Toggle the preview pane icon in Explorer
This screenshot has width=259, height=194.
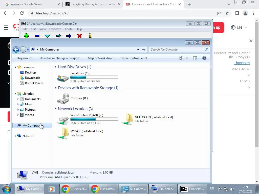pos(195,58)
